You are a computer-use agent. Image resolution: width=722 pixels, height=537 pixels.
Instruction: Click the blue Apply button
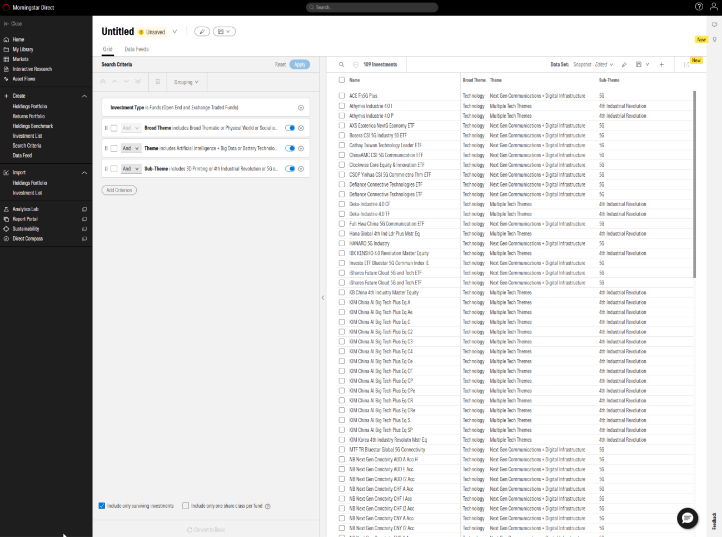click(300, 64)
